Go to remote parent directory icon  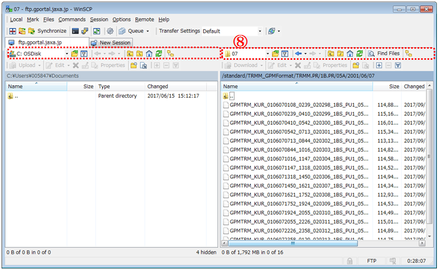(x=331, y=53)
